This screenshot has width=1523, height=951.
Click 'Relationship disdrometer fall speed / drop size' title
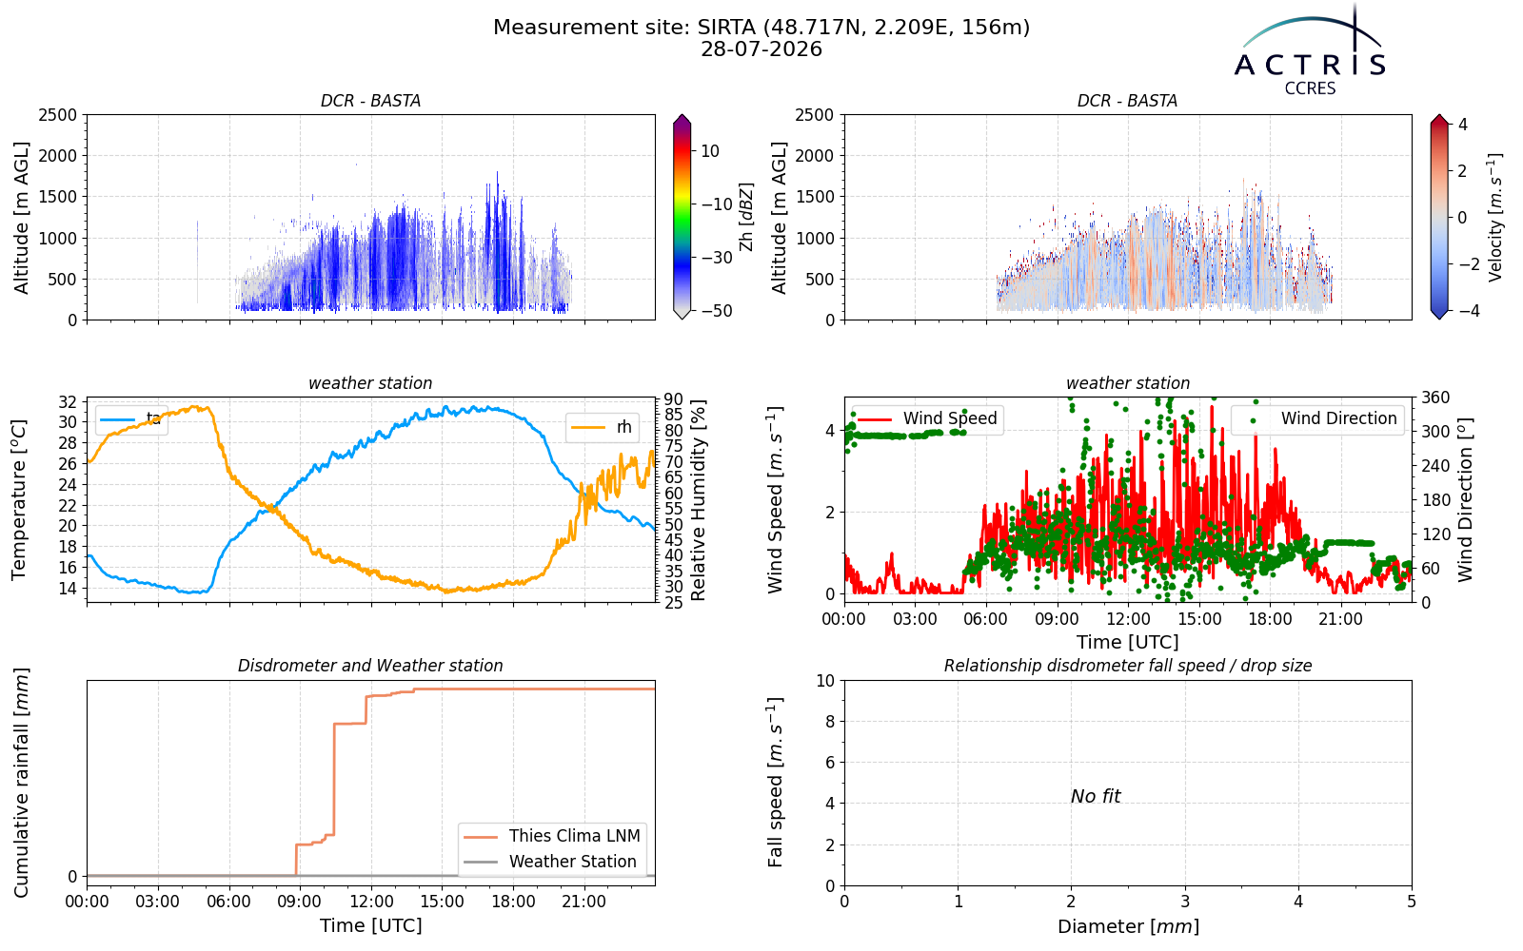pyautogui.click(x=1128, y=666)
